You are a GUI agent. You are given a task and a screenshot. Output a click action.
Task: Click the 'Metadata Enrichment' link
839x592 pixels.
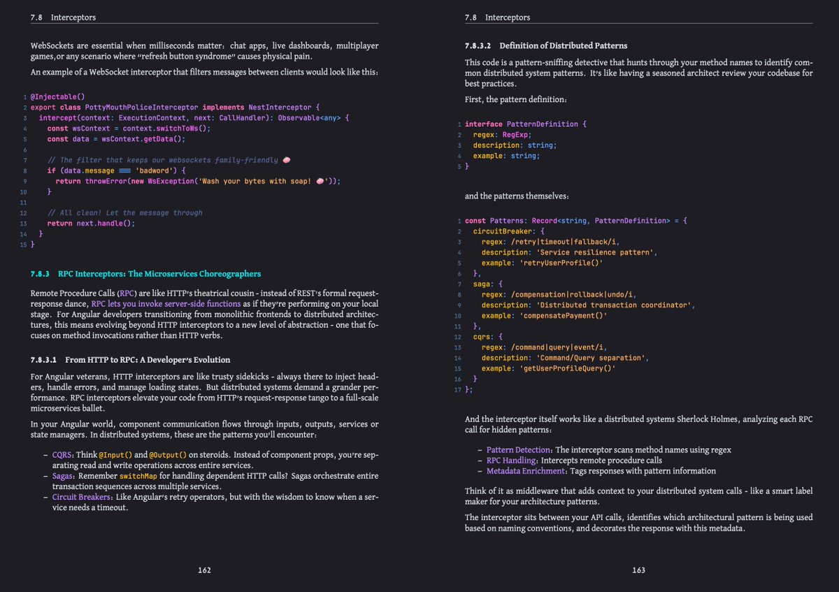(x=526, y=471)
